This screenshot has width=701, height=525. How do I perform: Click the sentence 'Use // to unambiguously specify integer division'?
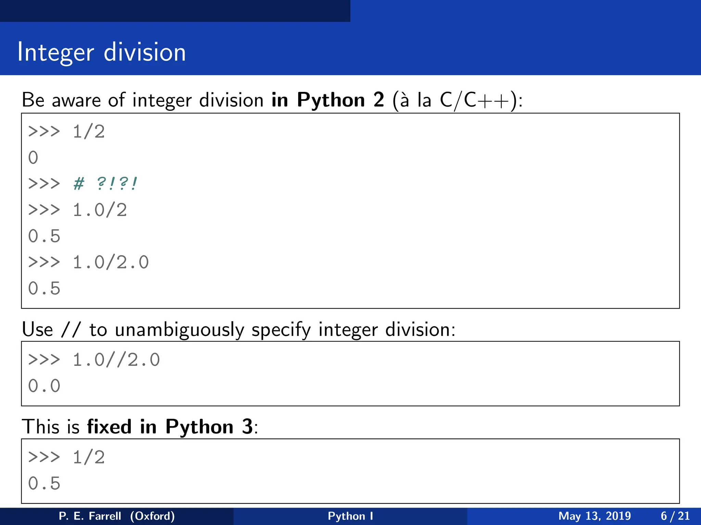(239, 330)
